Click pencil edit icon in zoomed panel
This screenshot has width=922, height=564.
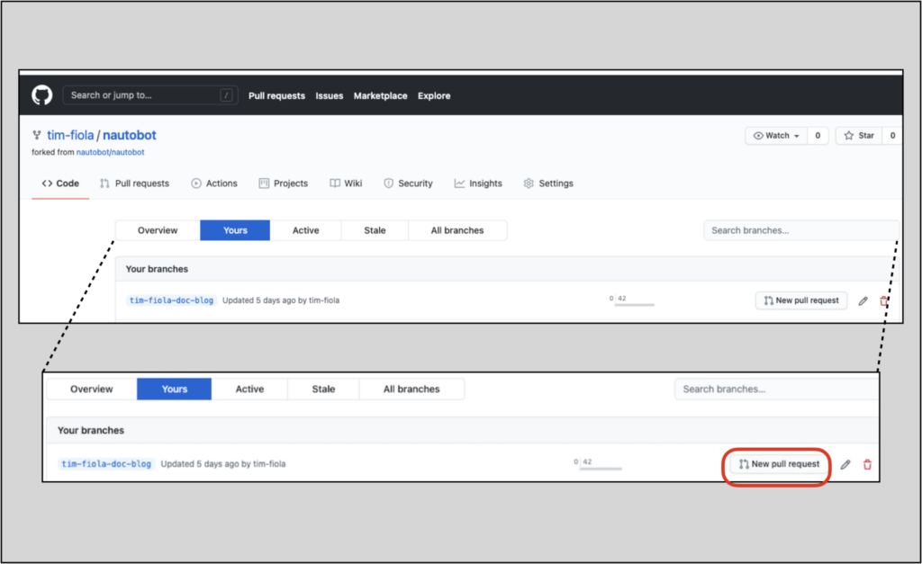pos(845,465)
